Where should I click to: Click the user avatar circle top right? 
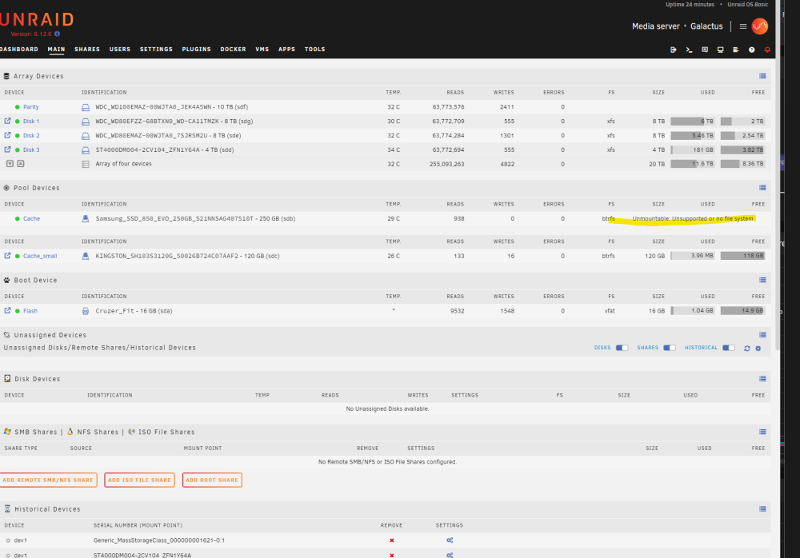759,26
